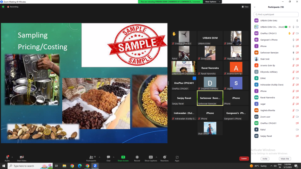Start recording with the Record icon
This screenshot has width=301, height=169.
(137, 157)
